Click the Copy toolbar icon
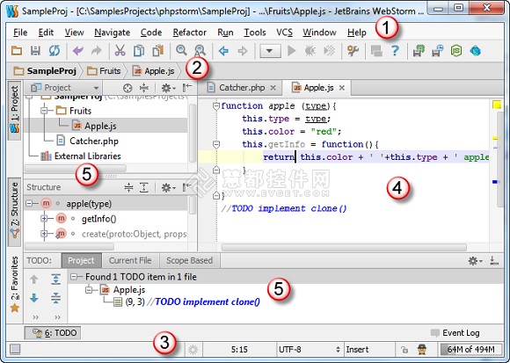Image resolution: width=510 pixels, height=363 pixels. [x=139, y=51]
